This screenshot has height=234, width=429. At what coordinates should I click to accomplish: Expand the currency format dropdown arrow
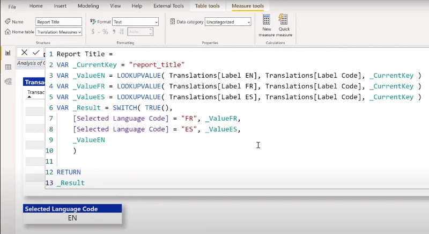(x=99, y=32)
